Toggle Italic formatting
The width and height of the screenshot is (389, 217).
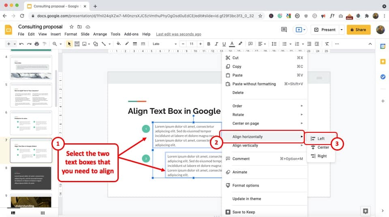216,44
